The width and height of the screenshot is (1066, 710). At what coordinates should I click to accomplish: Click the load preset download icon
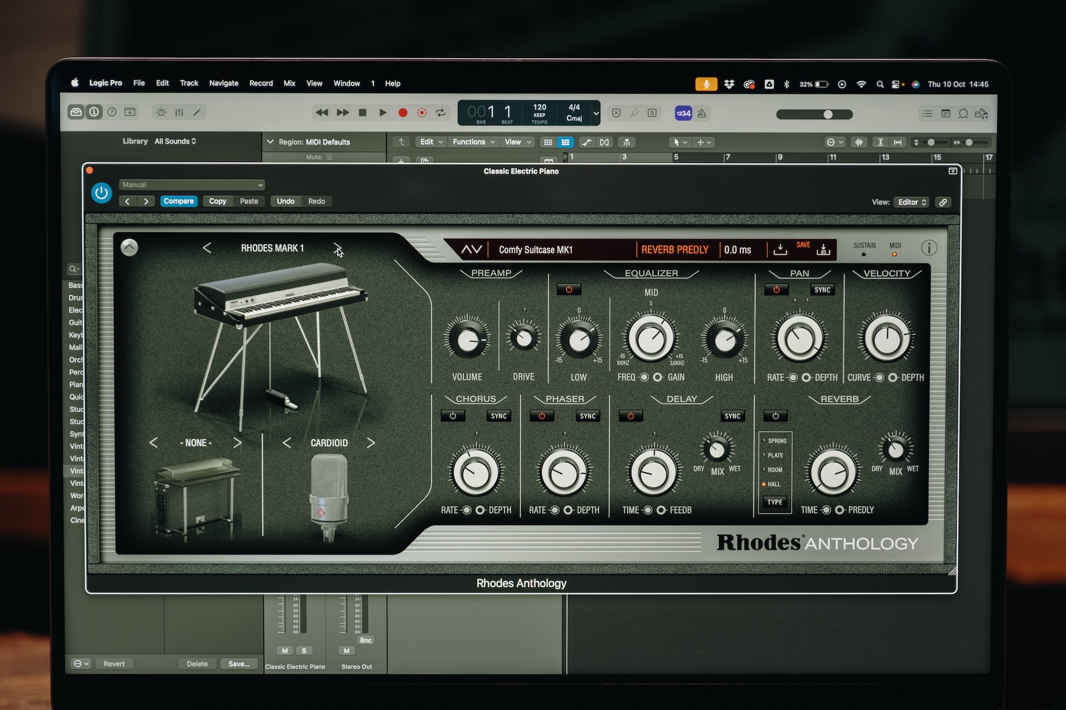(x=780, y=249)
